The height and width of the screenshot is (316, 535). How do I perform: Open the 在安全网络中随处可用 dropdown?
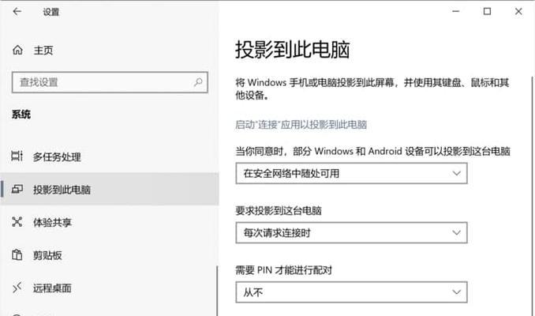tap(351, 173)
